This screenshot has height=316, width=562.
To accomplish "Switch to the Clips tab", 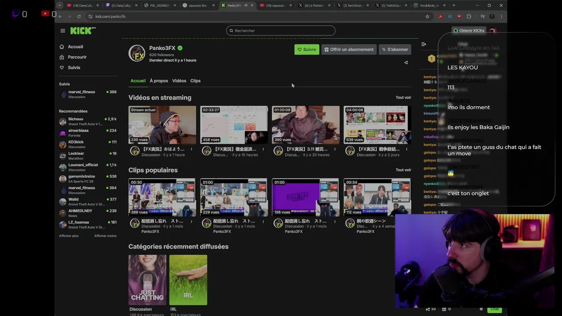I will (195, 81).
